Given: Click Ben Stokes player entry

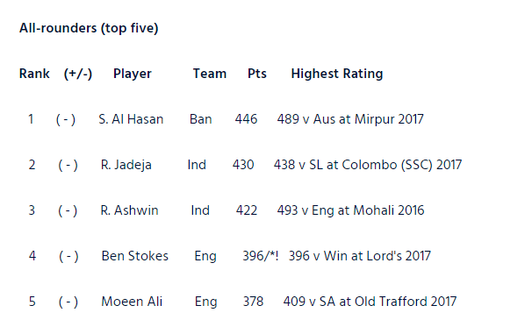Looking at the screenshot, I should coord(134,256).
